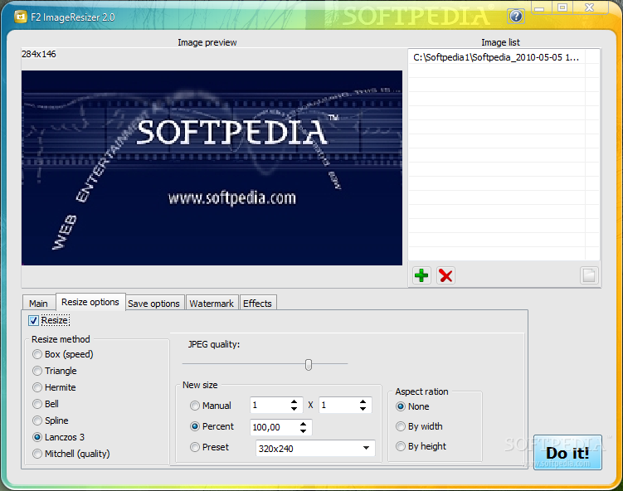
Task: Select the Softpedia file in image list
Action: tap(497, 57)
